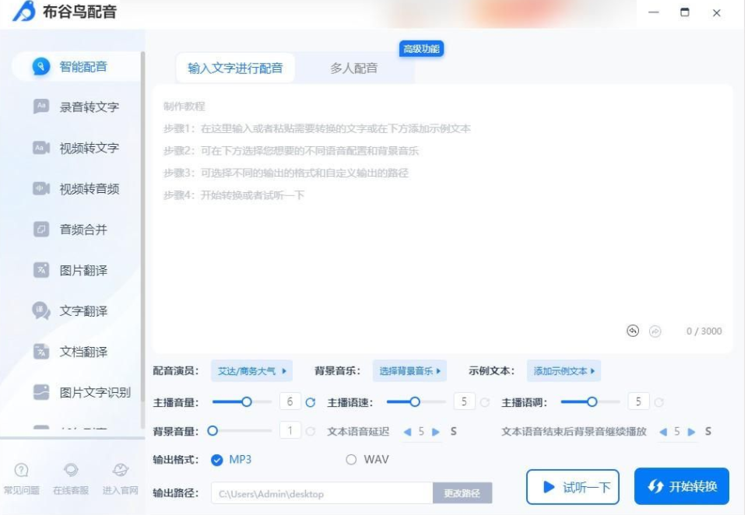Reset 主播语调 with refresh icon
This screenshot has width=748, height=515.
[659, 402]
